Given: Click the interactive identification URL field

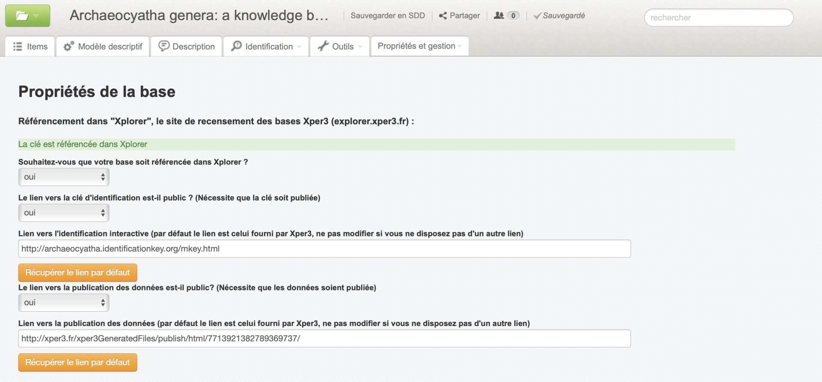Looking at the screenshot, I should coord(324,249).
